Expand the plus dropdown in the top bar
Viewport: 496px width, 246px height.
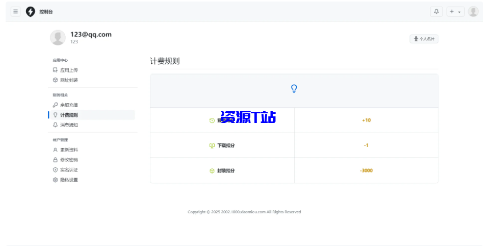[x=455, y=12]
